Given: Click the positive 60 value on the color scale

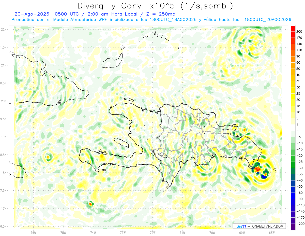Looking at the screenshot, I should click(299, 63).
